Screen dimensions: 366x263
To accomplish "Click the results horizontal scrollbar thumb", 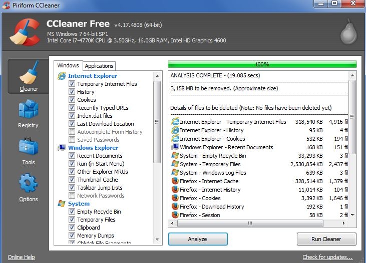I will (x=250, y=223).
